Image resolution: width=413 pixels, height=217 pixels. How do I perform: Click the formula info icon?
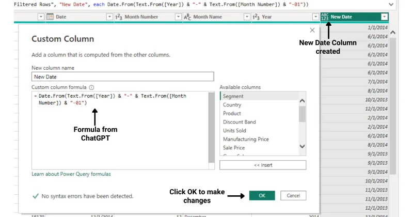[91, 87]
